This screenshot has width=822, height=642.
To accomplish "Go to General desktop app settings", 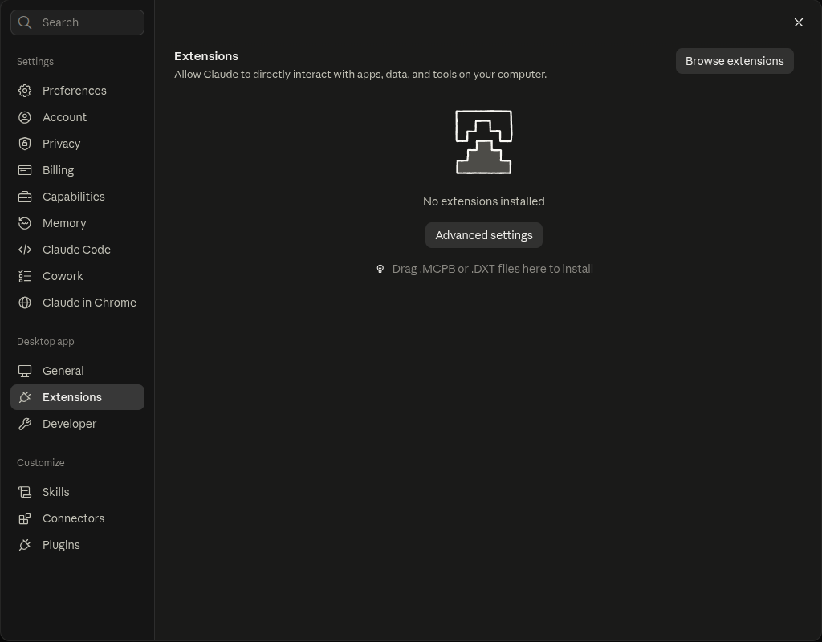I will point(78,371).
